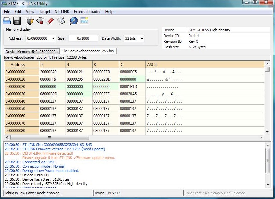This screenshot has height=199, width=275.
Task: Select the cell containing 08000B9D
Action: (x=53, y=94)
